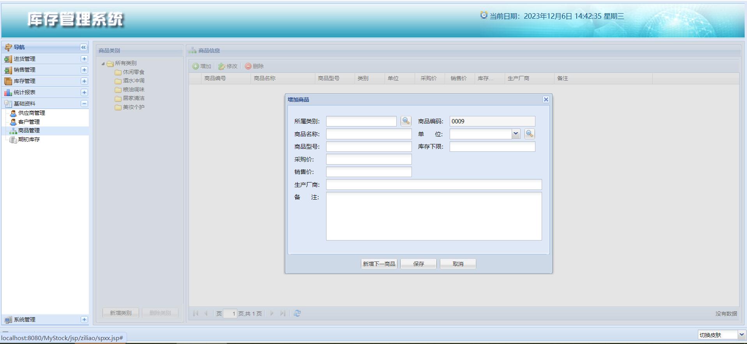Expand the 进货管理 section
The image size is (747, 344).
point(84,59)
